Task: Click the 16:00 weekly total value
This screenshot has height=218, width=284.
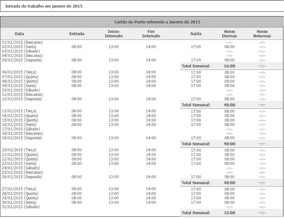Action: [230, 66]
